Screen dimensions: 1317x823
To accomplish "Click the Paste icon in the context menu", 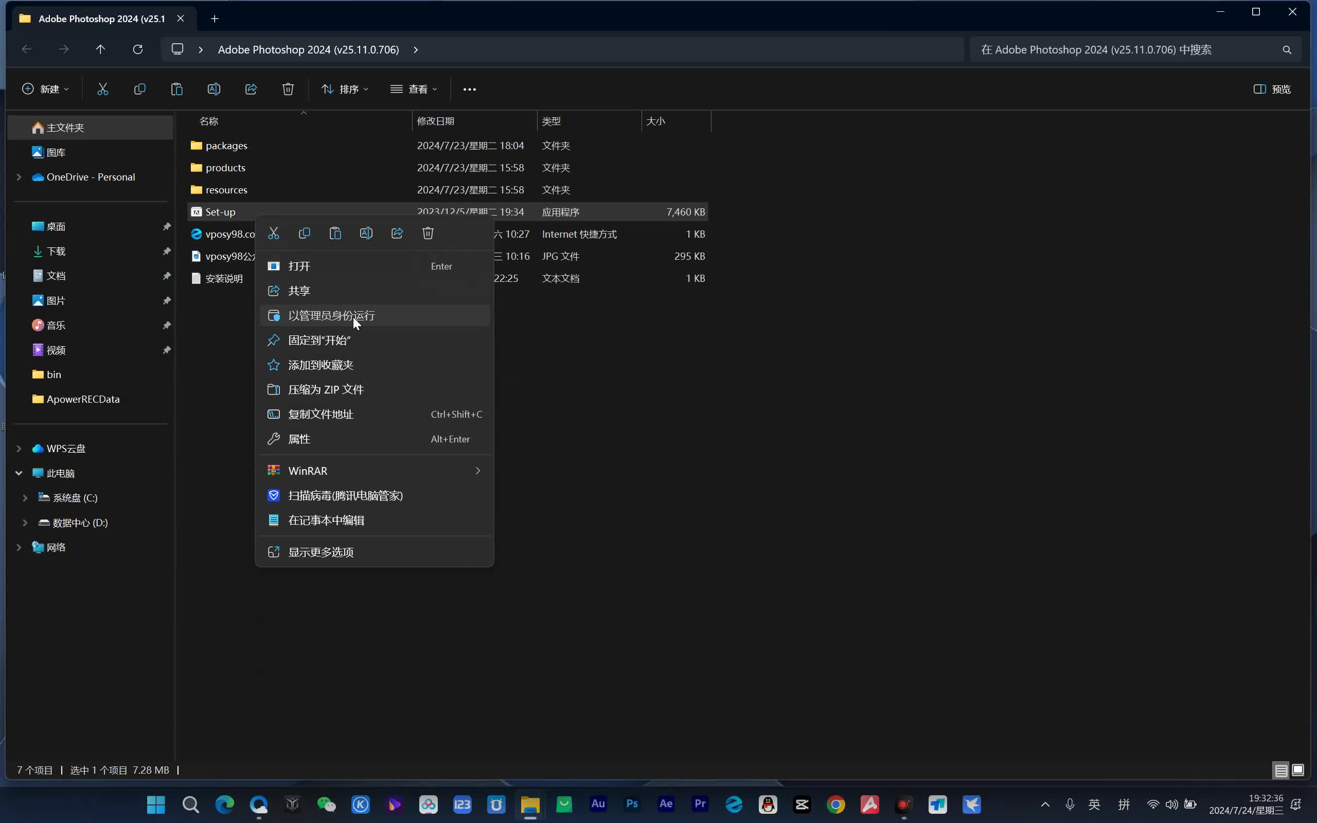I will pos(335,234).
